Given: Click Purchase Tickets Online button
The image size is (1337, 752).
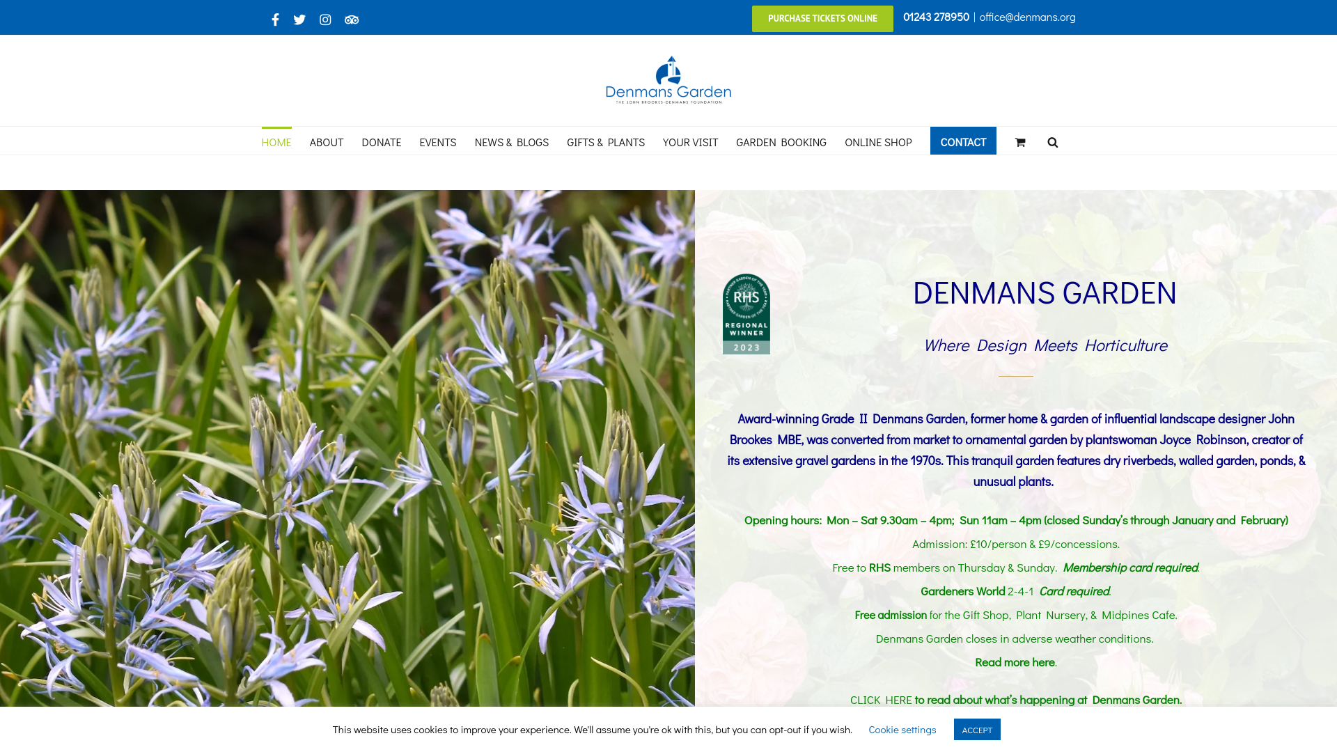Looking at the screenshot, I should point(822,19).
